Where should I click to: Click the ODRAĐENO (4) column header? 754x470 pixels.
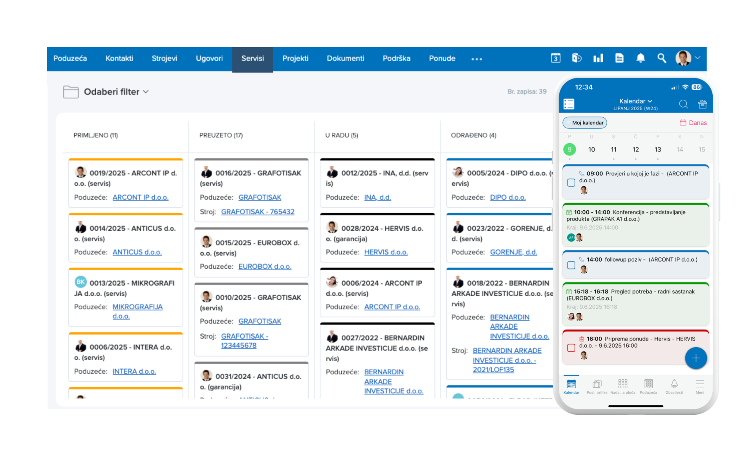473,135
